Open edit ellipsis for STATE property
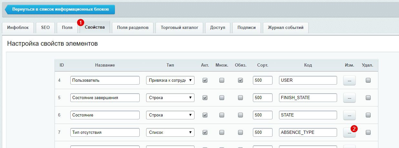This screenshot has width=399, height=148. pos(349,115)
